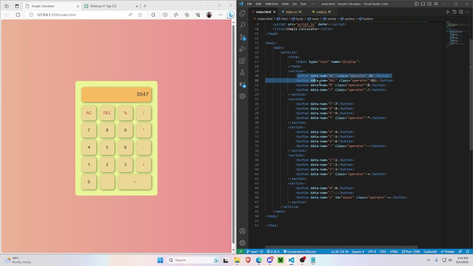Add this page to favorites (star)

point(140,15)
